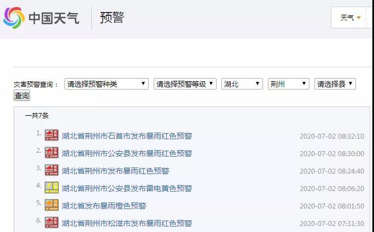Click the yellow lightning icon for 公安县雷电

[51, 187]
